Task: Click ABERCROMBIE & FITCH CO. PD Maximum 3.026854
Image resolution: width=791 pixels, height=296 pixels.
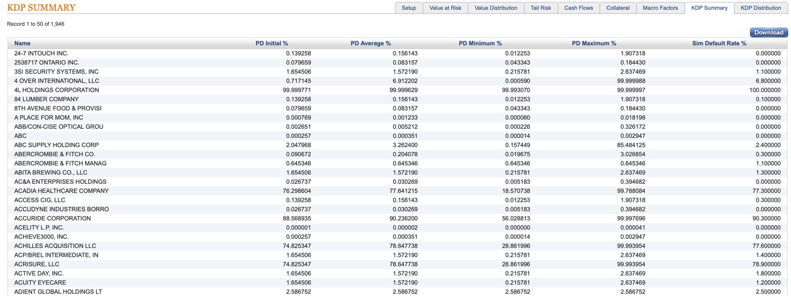Action: pos(633,154)
